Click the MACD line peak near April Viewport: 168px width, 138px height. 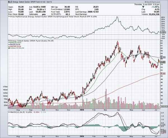tap(118, 113)
